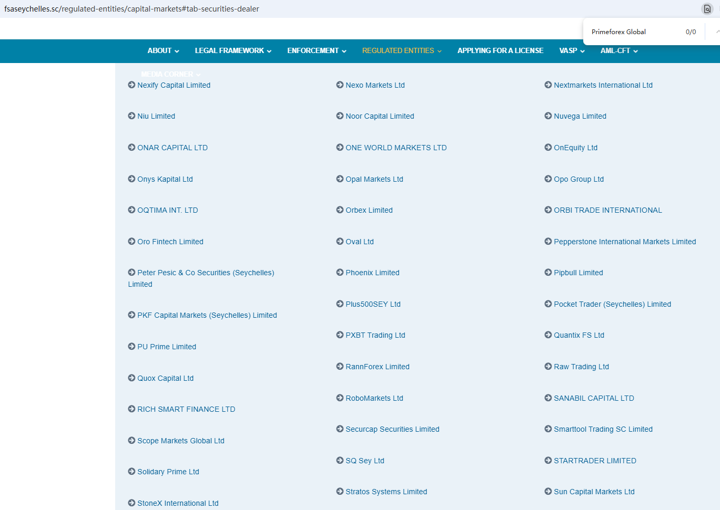Expand the AML-CFT dropdown menu
The width and height of the screenshot is (720, 510).
point(619,50)
